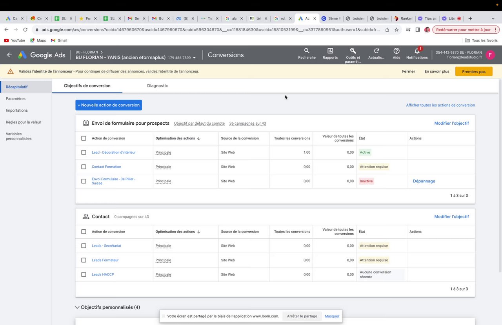
Task: Check the Contact Formation row
Action: [x=84, y=167]
